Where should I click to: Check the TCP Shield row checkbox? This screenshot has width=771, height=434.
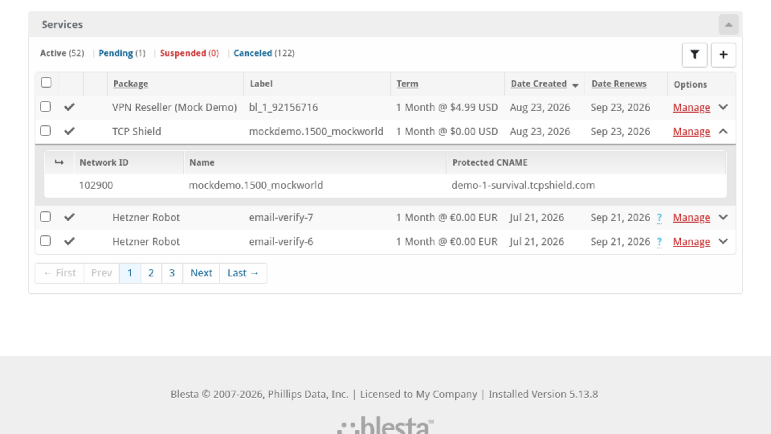45,131
